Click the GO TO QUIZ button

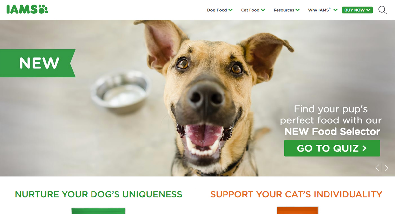coord(332,148)
